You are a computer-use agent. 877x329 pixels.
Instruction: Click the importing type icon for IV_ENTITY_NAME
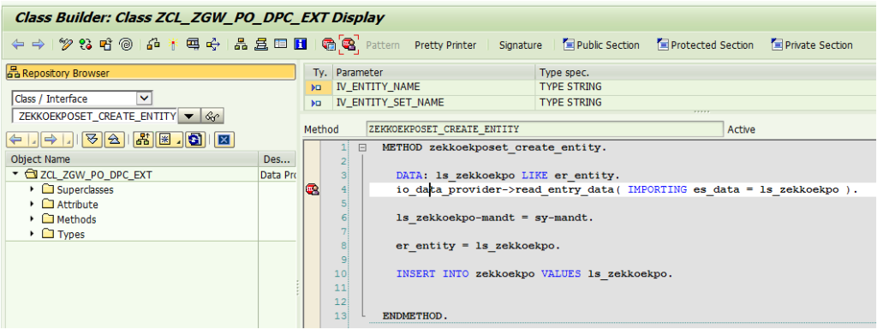pos(317,88)
